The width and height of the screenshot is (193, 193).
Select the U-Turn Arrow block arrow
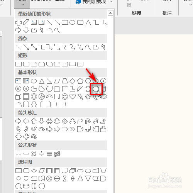[88, 121]
